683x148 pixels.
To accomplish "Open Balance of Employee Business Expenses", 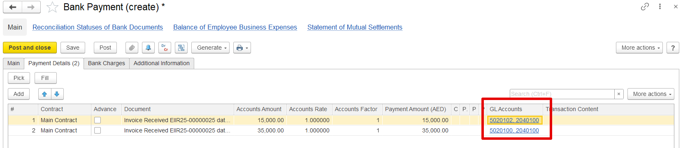I will pyautogui.click(x=235, y=27).
